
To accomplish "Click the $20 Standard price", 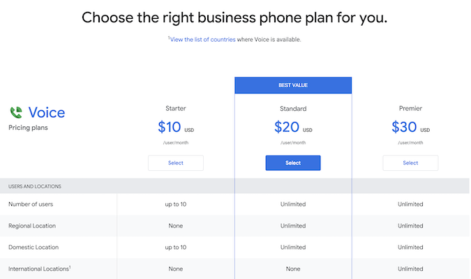I will pyautogui.click(x=287, y=127).
